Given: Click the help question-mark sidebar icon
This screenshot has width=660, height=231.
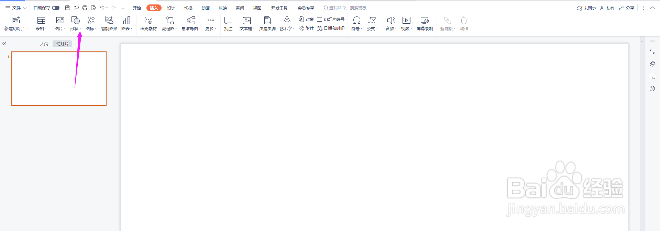Looking at the screenshot, I should coord(652,88).
